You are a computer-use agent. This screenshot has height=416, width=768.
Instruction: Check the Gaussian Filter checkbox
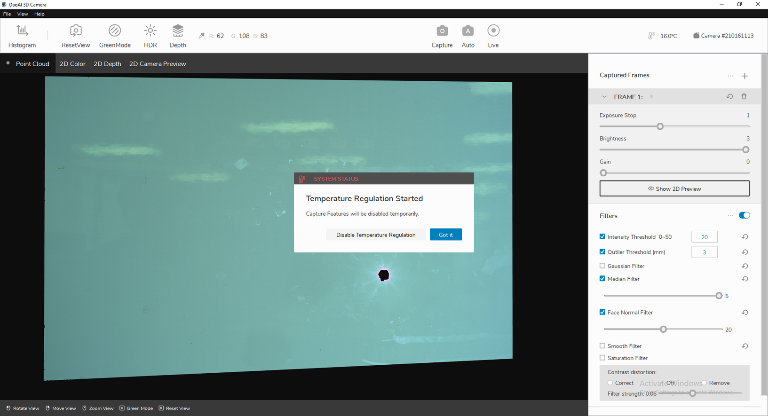[602, 266]
